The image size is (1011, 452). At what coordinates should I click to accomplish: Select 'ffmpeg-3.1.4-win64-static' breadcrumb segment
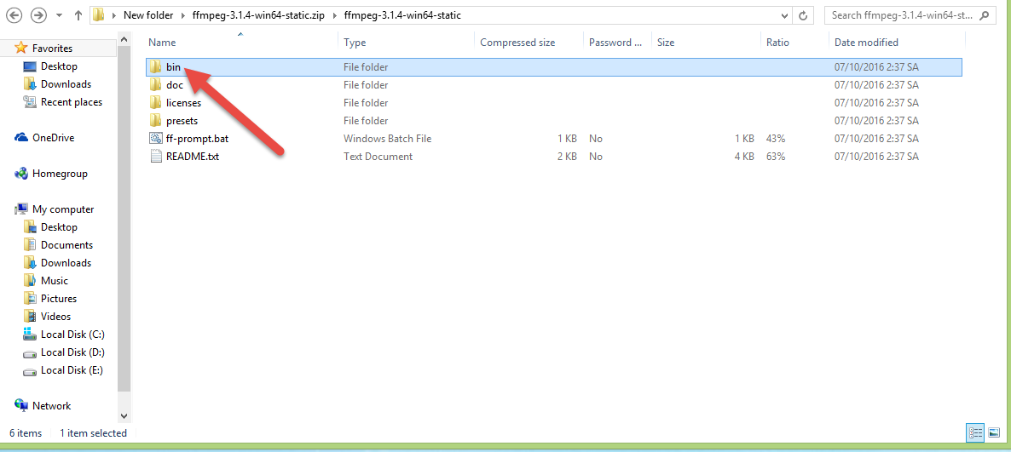402,14
